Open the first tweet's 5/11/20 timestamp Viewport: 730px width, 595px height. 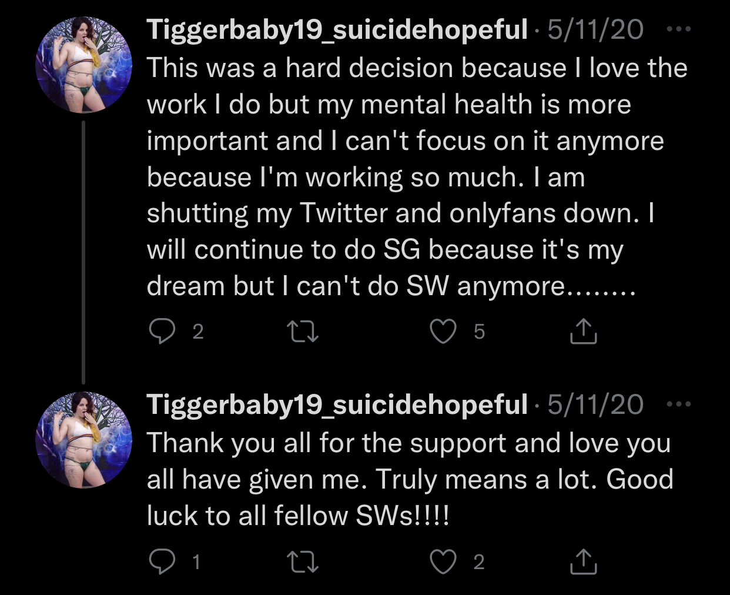tap(595, 29)
